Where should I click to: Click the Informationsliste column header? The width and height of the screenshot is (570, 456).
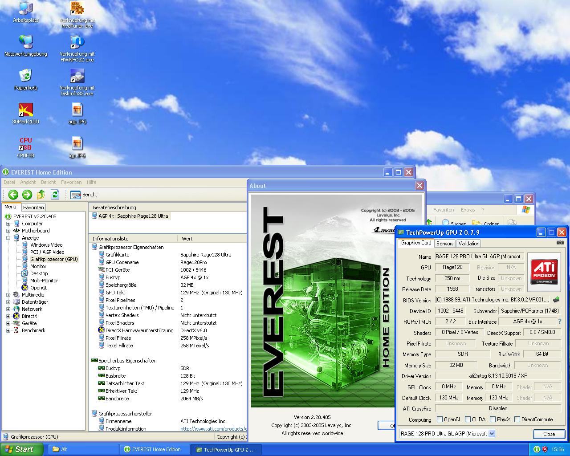[133, 239]
